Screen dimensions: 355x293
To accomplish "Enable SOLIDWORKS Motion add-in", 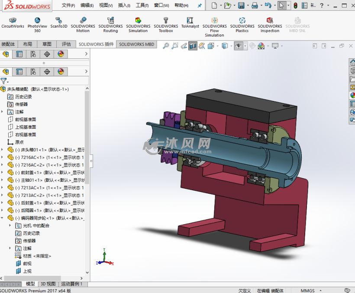I will click(83, 25).
